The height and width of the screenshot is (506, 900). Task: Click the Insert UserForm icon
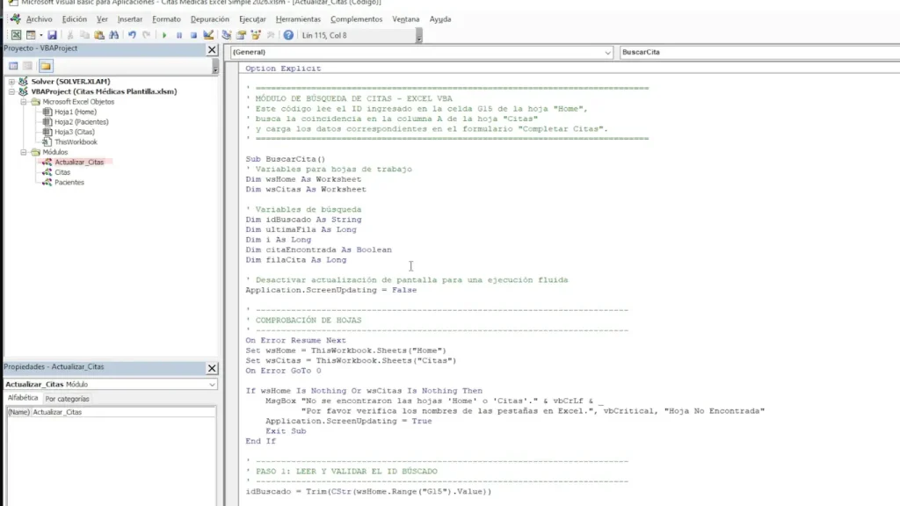pos(31,35)
